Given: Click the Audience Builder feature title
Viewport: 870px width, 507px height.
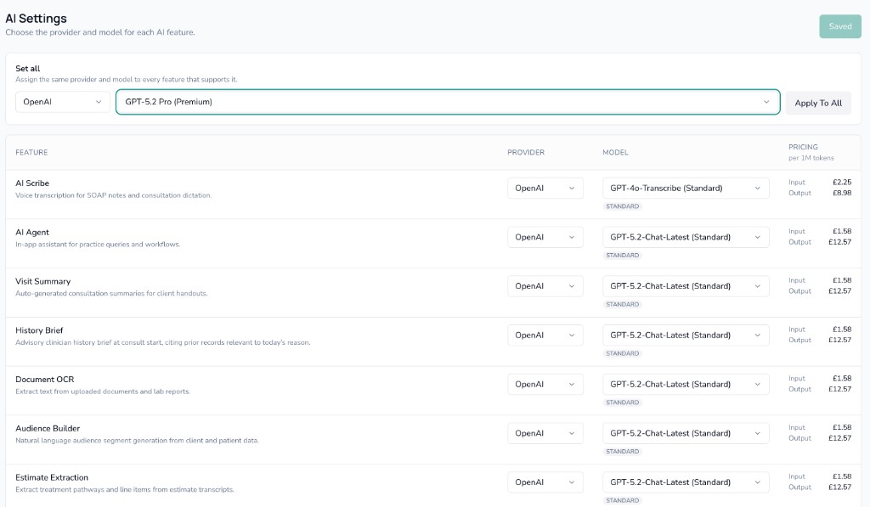Looking at the screenshot, I should [x=48, y=428].
